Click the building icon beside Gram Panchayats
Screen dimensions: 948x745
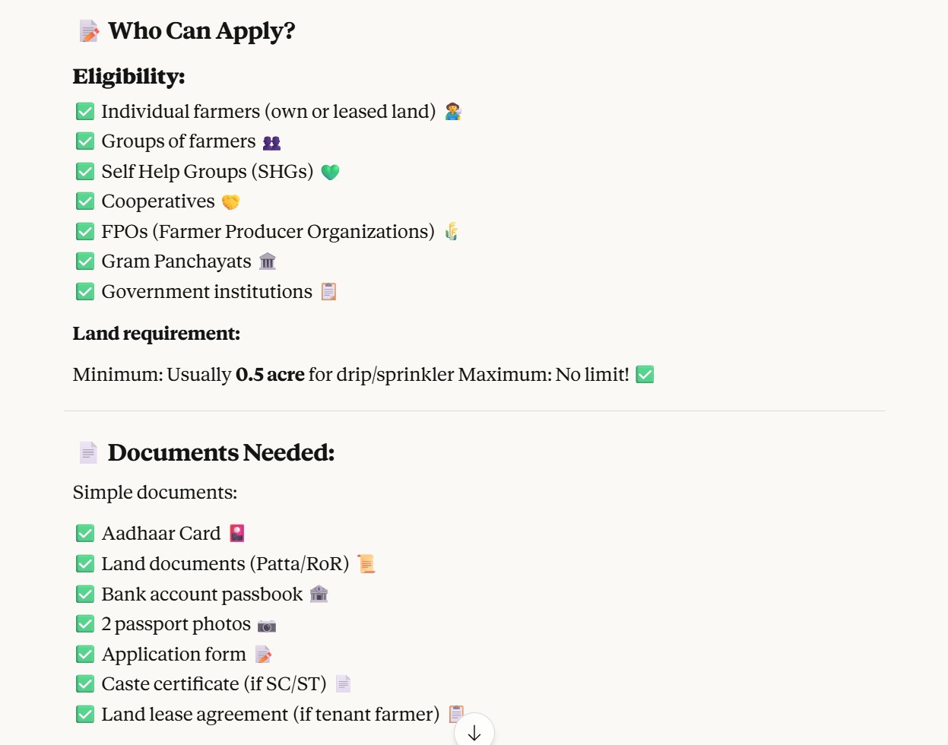[268, 262]
